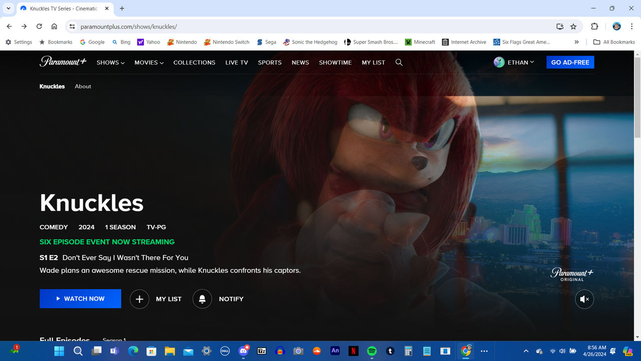641x361 pixels.
Task: Go back to the previous page
Action: [9, 27]
